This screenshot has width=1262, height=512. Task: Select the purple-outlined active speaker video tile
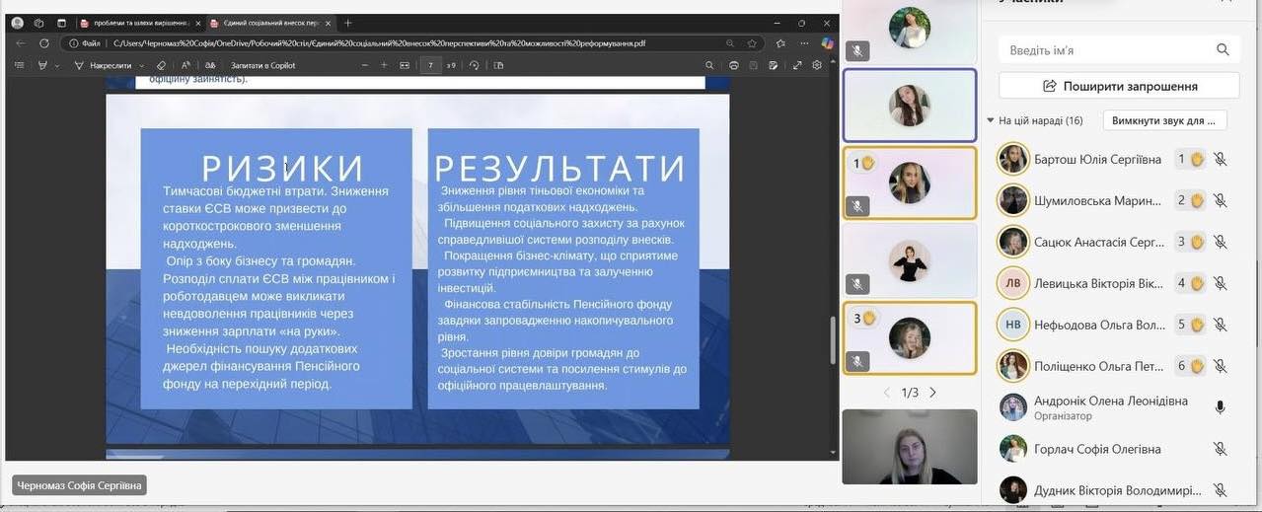910,105
